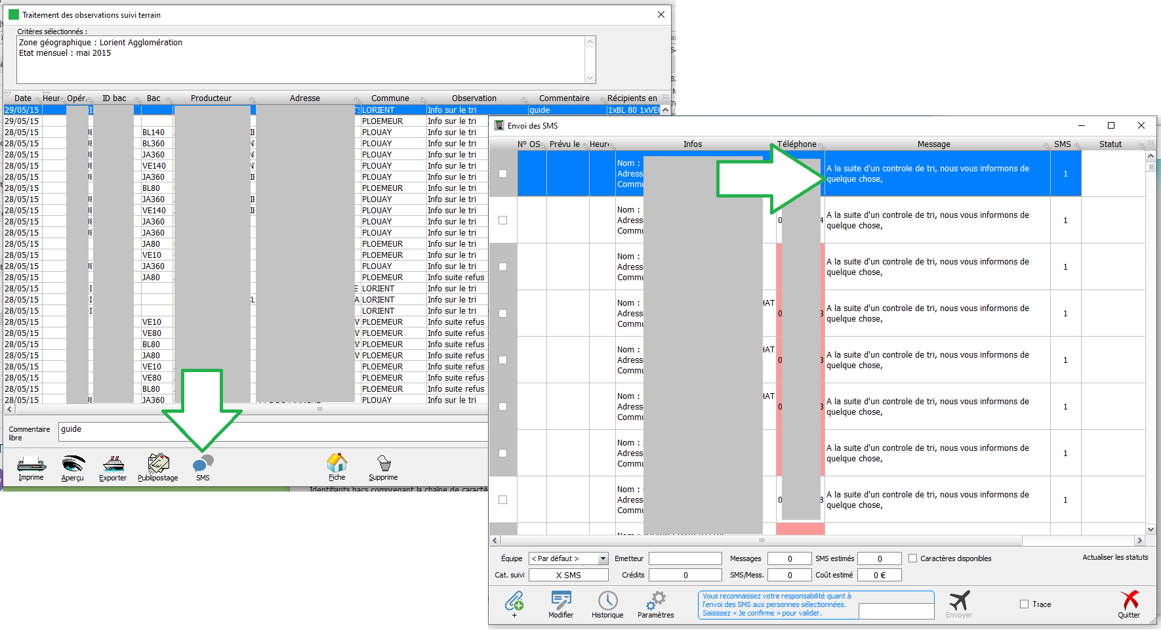
Task: Click the Exporter ship icon
Action: (x=113, y=465)
